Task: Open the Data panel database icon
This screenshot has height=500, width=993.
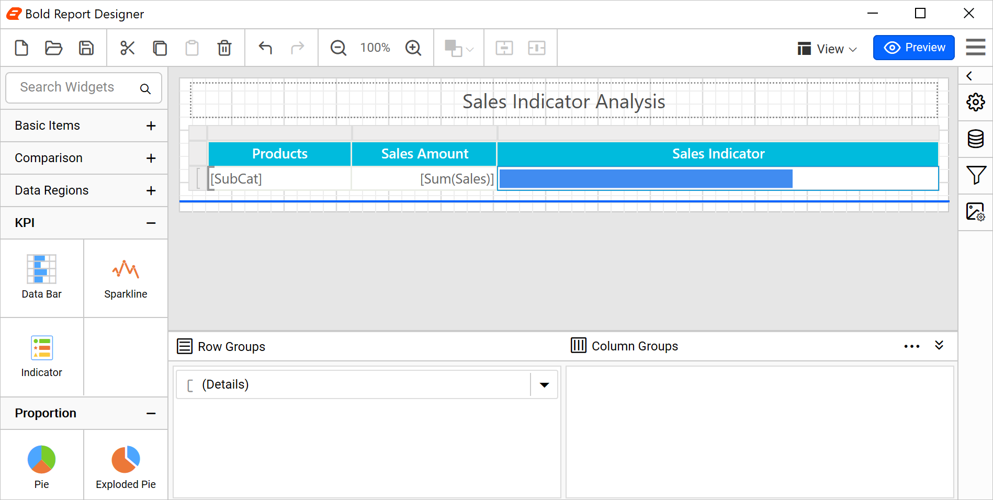Action: (976, 139)
